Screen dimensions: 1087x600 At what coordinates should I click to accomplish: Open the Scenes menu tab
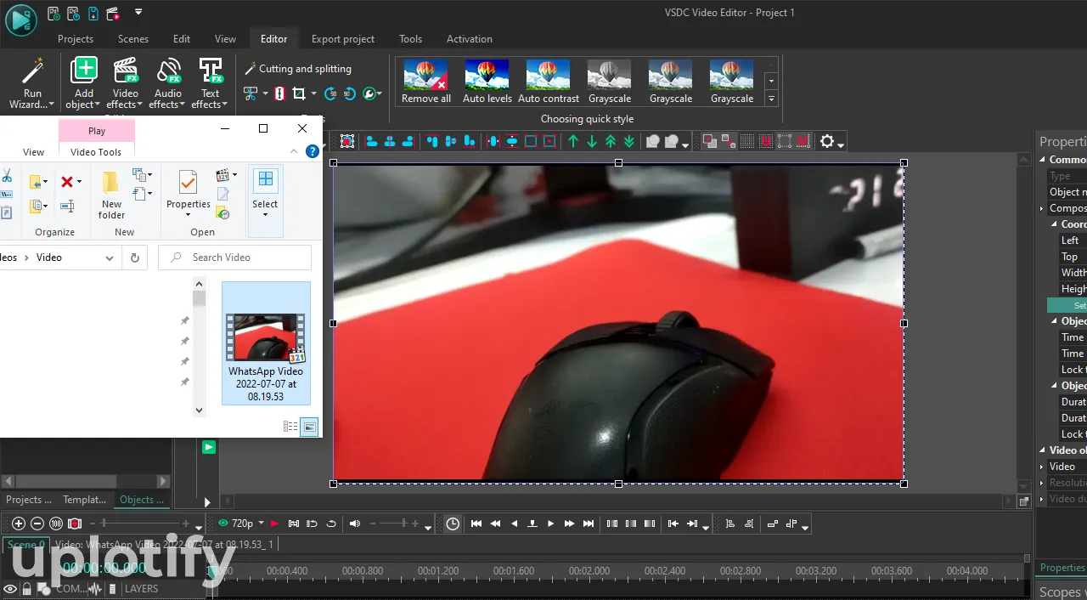pos(133,39)
